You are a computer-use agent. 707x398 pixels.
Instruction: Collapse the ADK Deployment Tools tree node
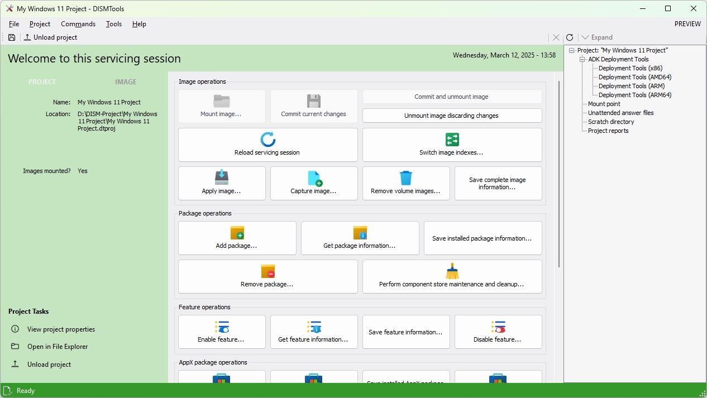point(582,60)
